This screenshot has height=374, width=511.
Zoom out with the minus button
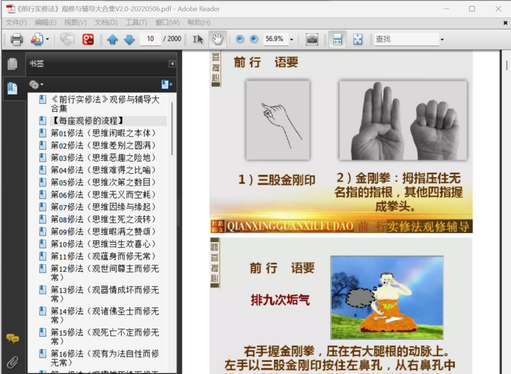tap(240, 39)
